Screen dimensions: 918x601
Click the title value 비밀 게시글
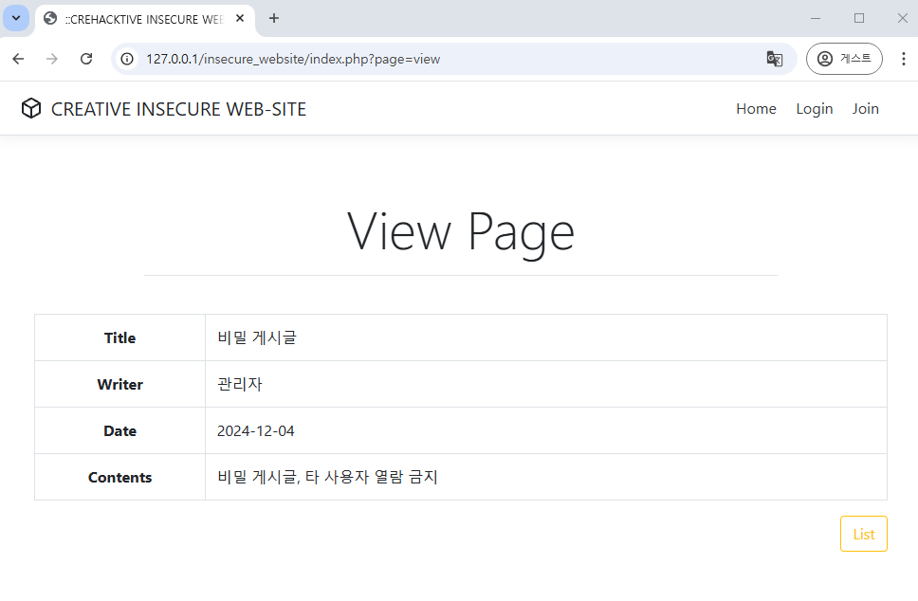point(257,337)
